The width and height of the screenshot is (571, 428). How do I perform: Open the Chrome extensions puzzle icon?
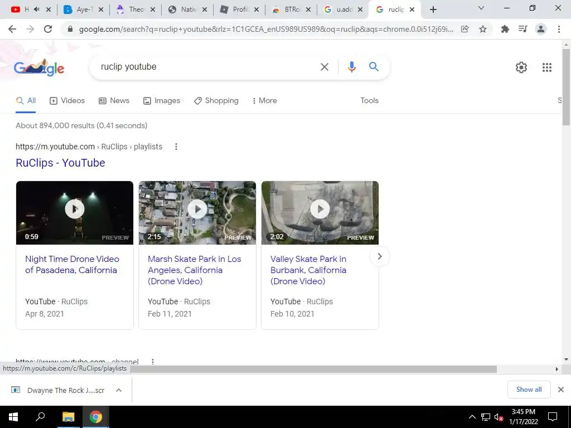[505, 29]
